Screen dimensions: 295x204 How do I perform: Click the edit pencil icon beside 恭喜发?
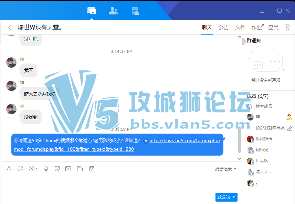(x=290, y=128)
